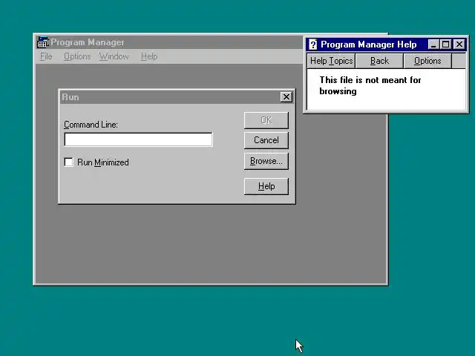
Task: Go Back in Program Manager Help
Action: [379, 61]
